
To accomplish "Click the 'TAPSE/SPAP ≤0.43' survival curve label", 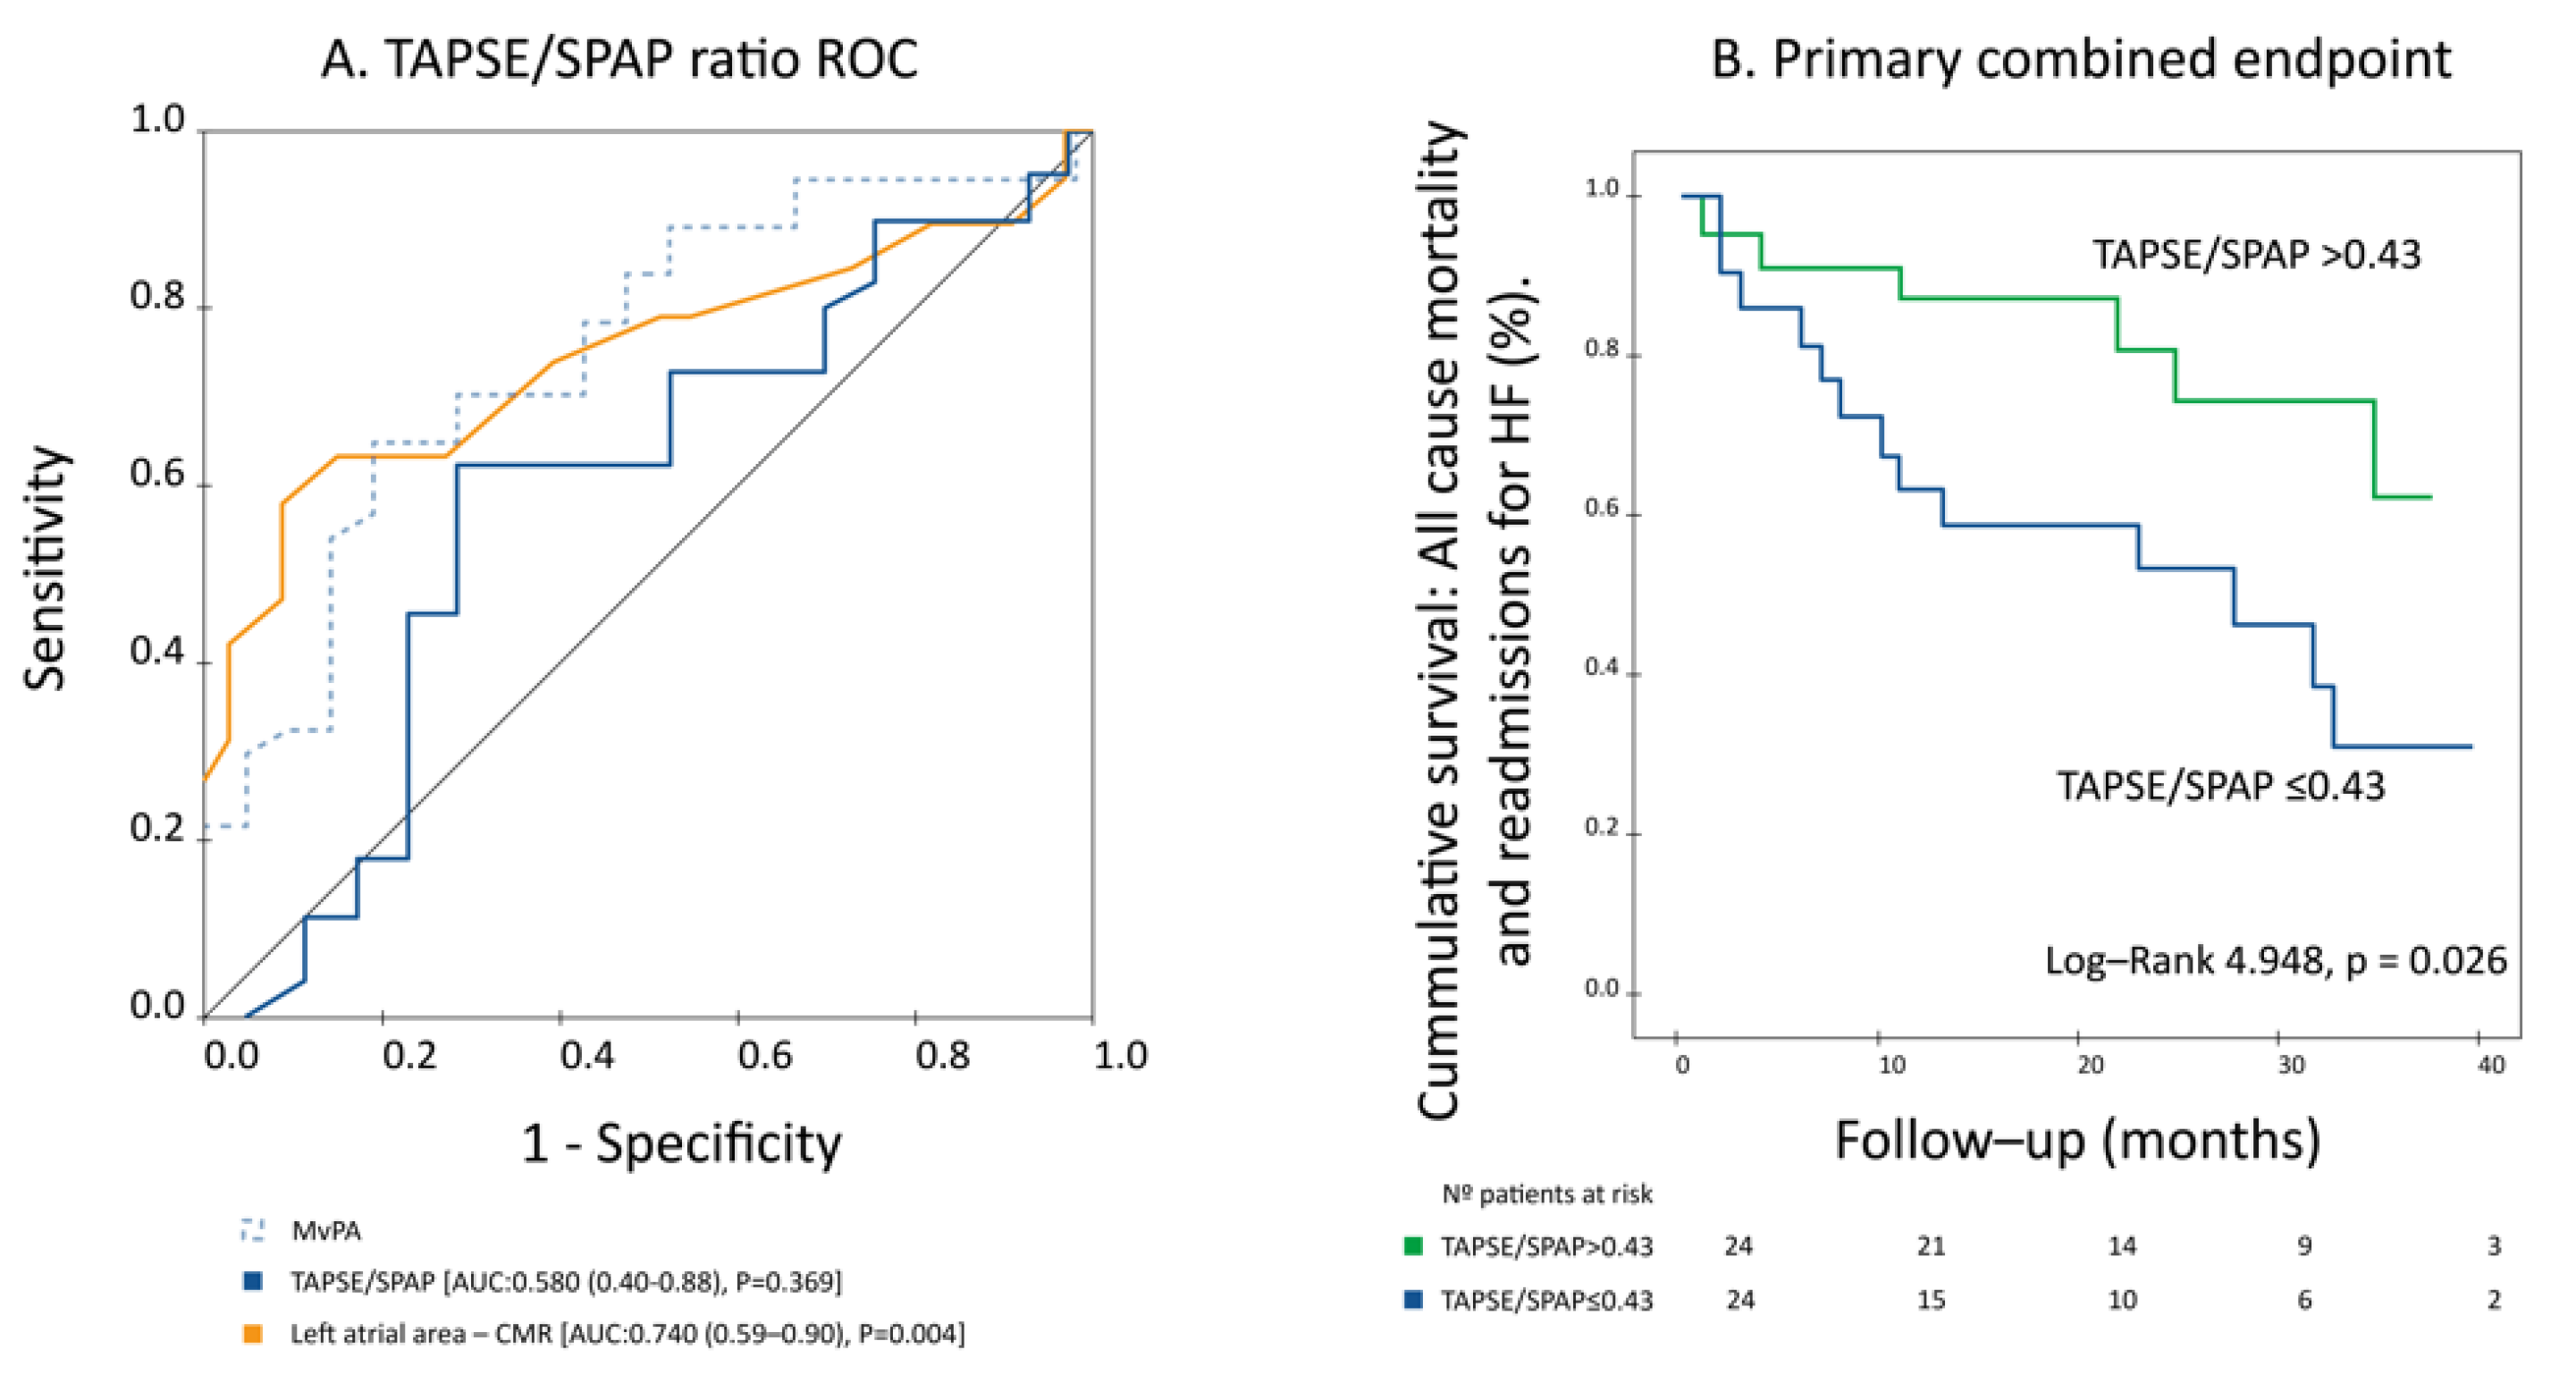I will (x=2220, y=787).
